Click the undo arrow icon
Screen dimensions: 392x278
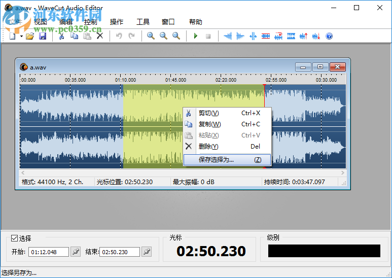coord(119,36)
